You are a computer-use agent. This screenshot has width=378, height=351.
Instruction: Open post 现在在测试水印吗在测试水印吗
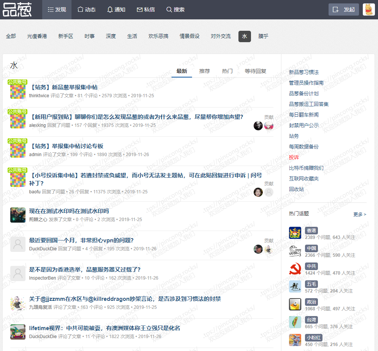[x=69, y=211]
